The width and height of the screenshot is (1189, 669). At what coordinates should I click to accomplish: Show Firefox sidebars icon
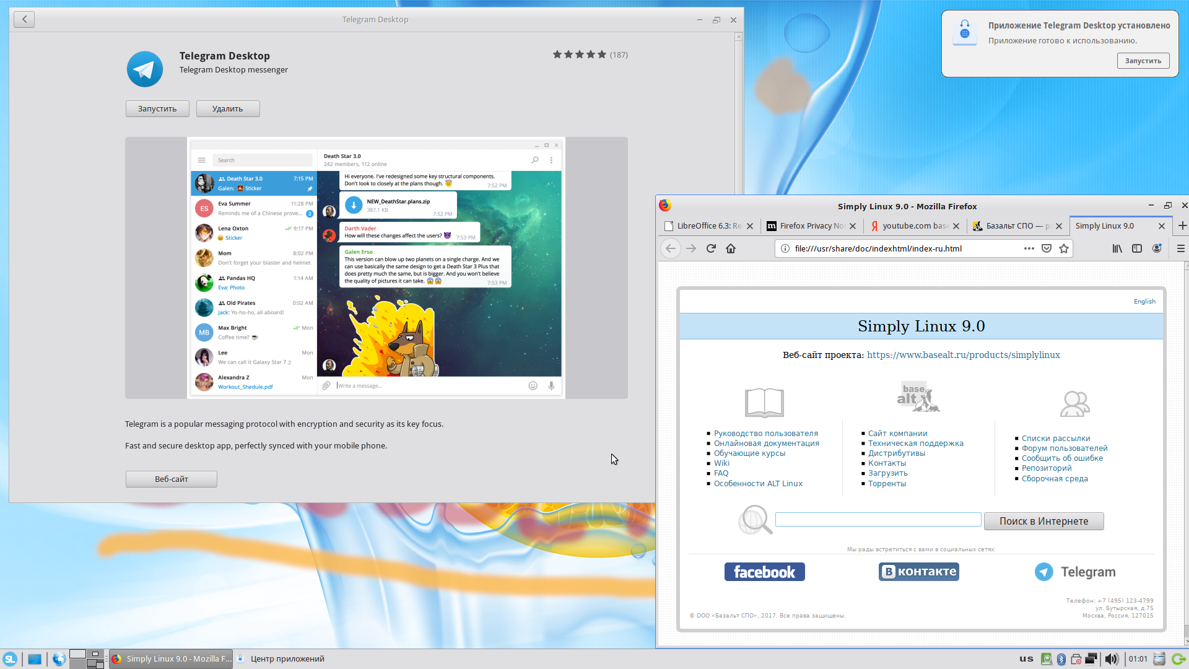pyautogui.click(x=1137, y=248)
